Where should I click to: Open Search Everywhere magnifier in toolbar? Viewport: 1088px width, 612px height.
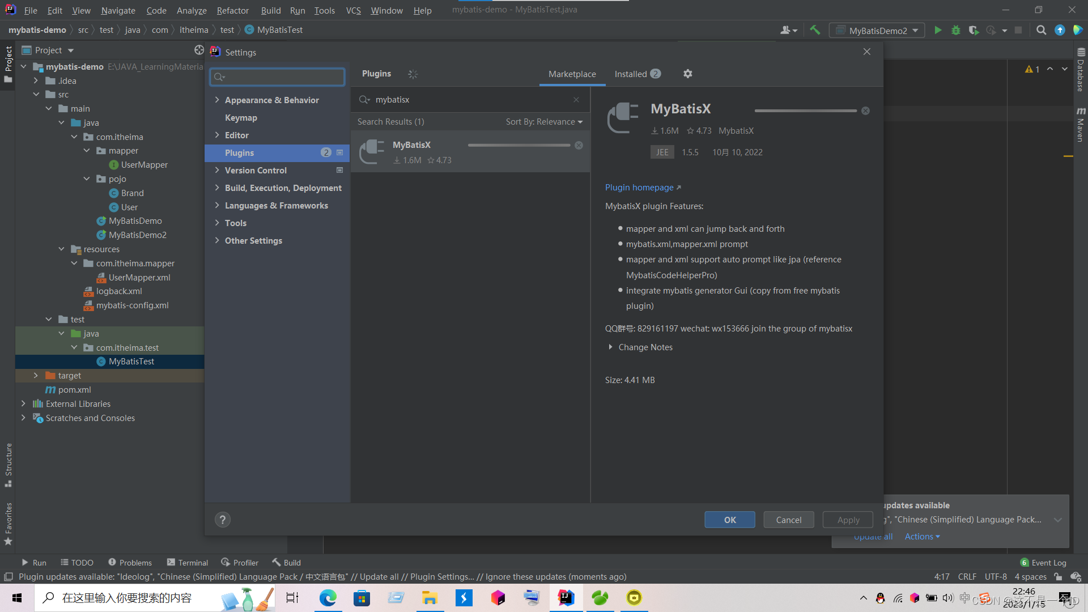[x=1041, y=30]
